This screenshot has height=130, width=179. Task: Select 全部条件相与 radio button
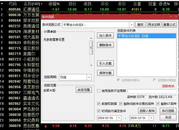pos(119,80)
